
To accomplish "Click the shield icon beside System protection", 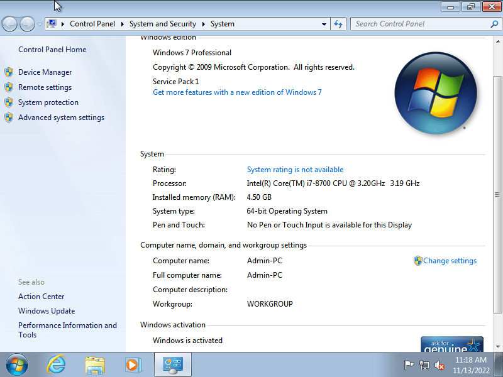I will click(9, 102).
